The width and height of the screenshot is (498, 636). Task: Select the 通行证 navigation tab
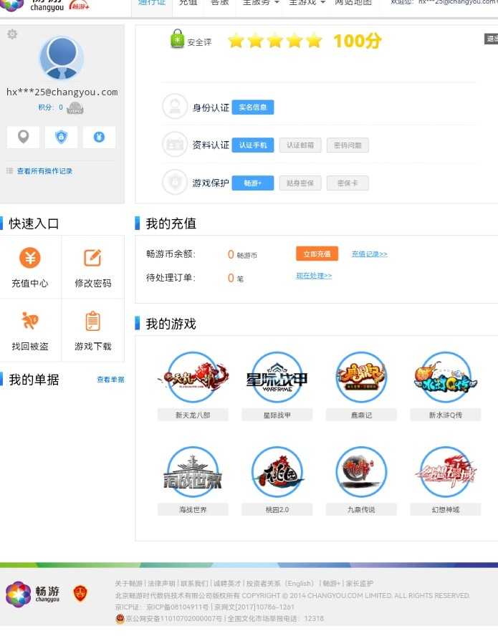[x=152, y=3]
